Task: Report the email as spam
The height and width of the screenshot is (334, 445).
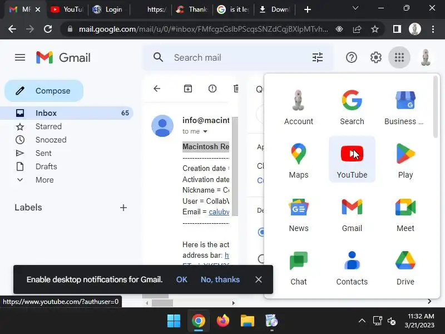Action: tap(212, 89)
